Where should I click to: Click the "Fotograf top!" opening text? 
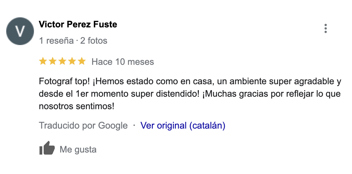pyautogui.click(x=65, y=82)
